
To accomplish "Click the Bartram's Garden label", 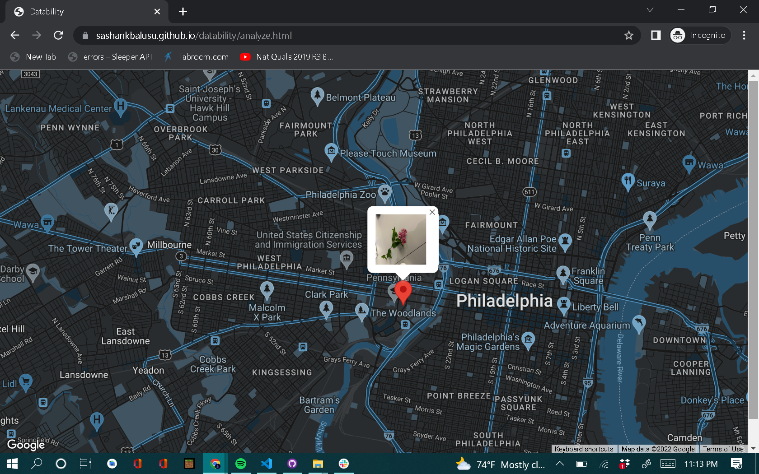I will tap(319, 405).
